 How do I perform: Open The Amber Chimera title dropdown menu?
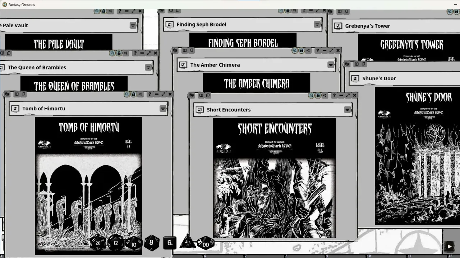coord(331,65)
